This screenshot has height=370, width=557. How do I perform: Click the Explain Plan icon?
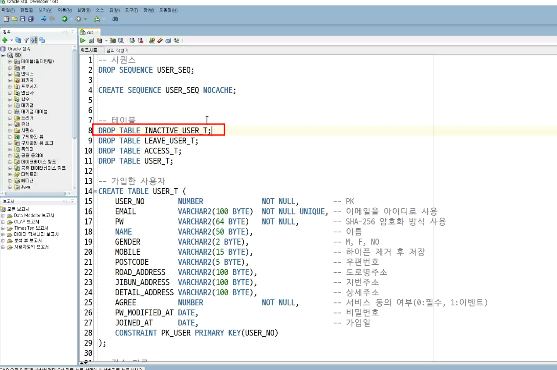tap(99, 40)
